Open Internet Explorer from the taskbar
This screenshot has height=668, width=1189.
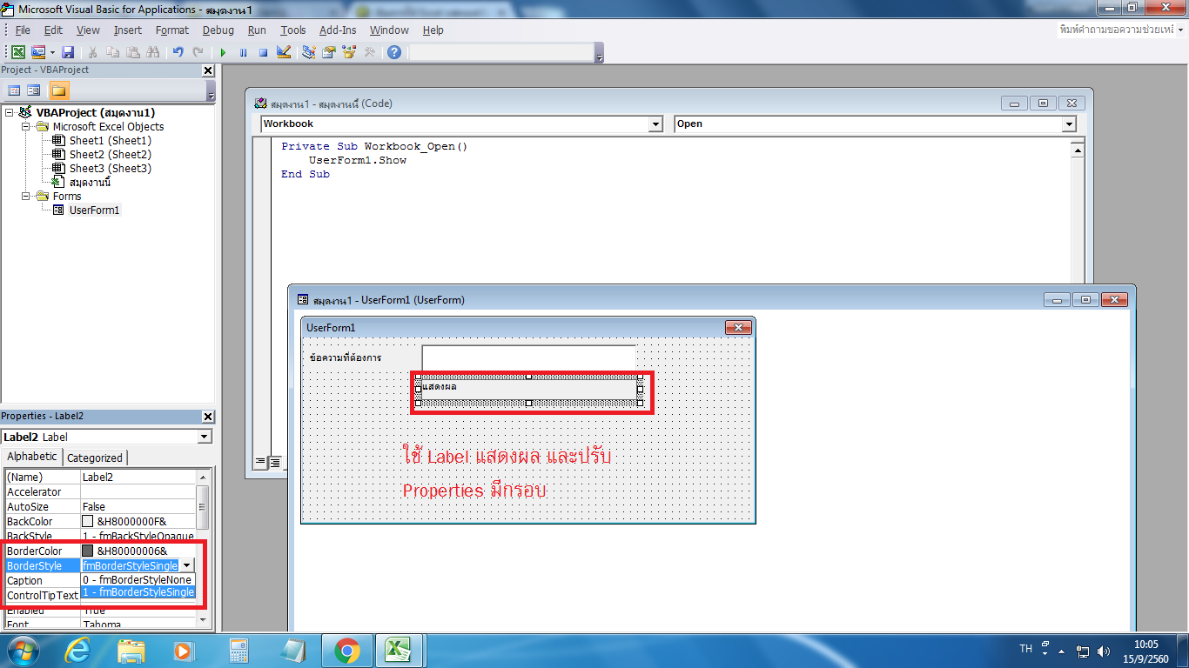point(77,651)
